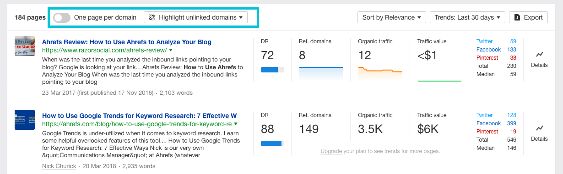Open Sort by Relevance dropdown
Screen dimensions: 563x174
(x=392, y=18)
